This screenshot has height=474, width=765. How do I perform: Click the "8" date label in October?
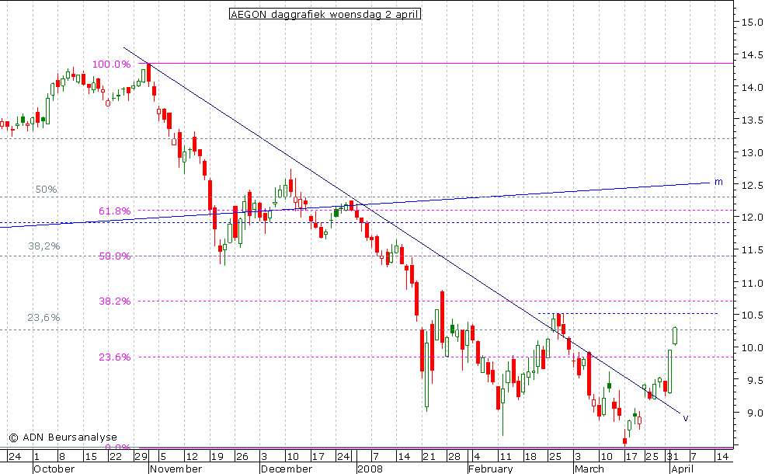62,456
